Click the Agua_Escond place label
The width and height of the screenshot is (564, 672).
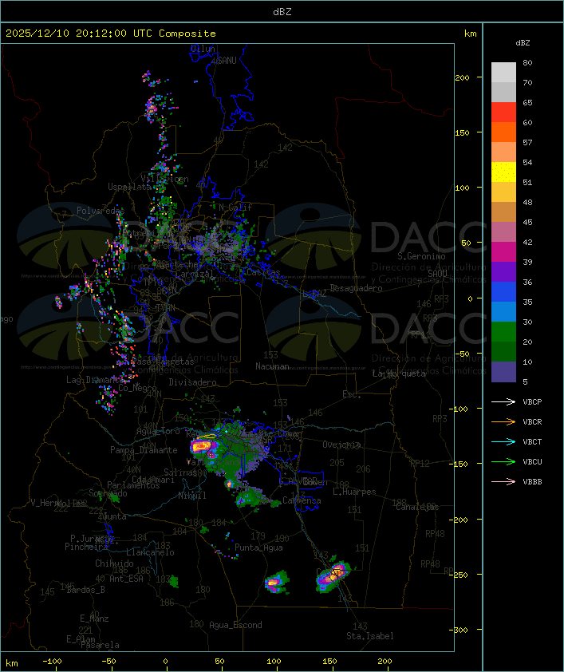235,625
